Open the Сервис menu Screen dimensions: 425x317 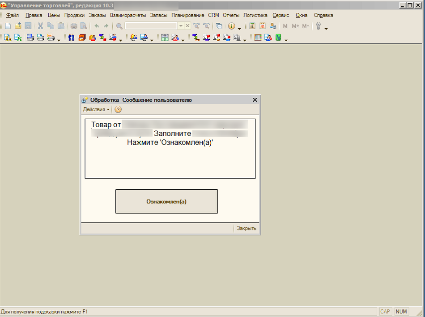click(281, 15)
